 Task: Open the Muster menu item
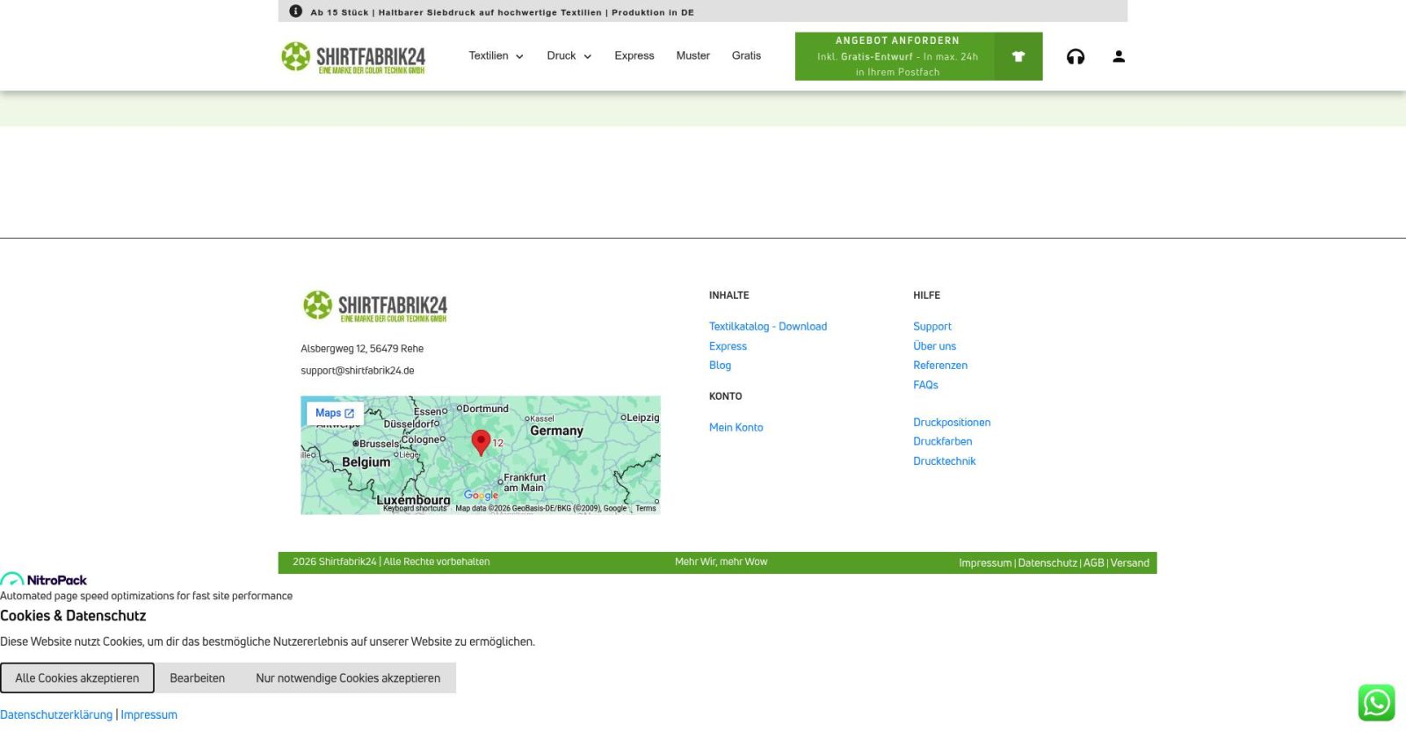pyautogui.click(x=692, y=56)
